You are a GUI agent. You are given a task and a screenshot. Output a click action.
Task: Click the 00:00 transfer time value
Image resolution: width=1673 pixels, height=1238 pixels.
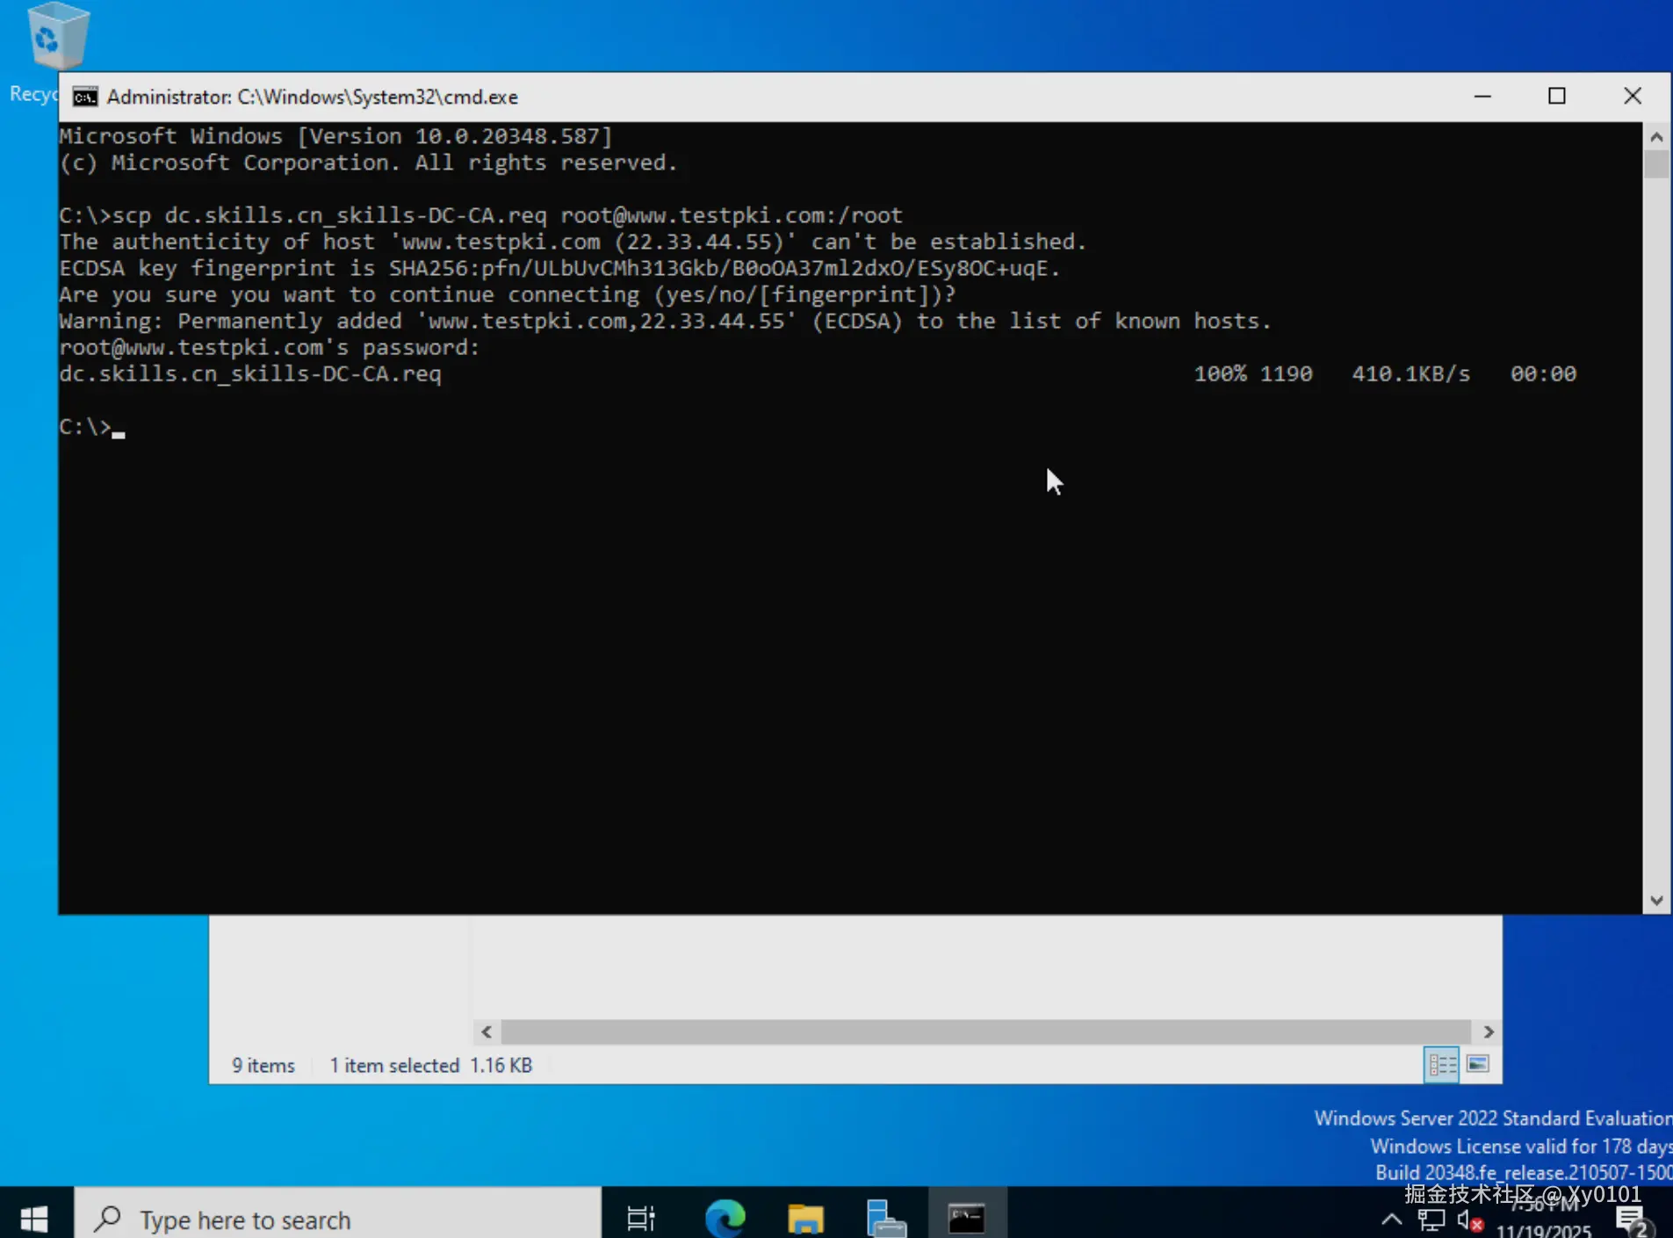[x=1543, y=373]
